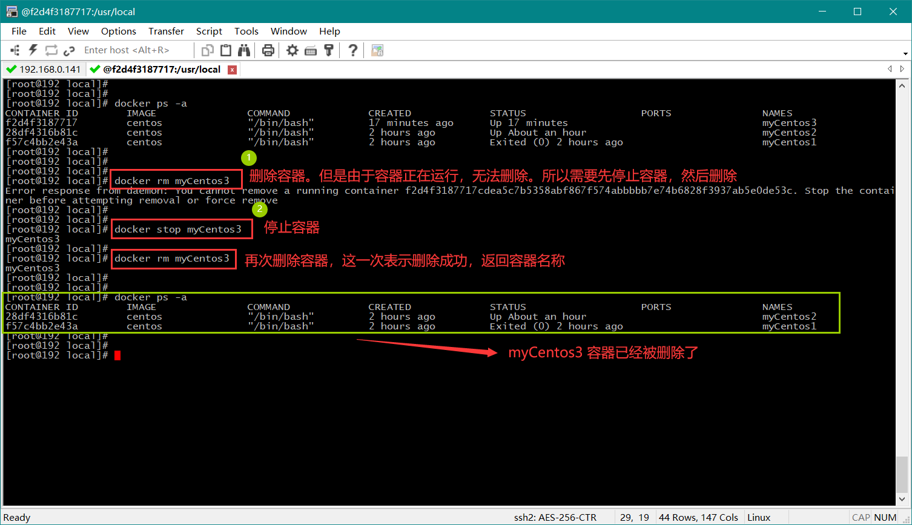
Task: Click the public key (key) icon
Action: (x=329, y=50)
